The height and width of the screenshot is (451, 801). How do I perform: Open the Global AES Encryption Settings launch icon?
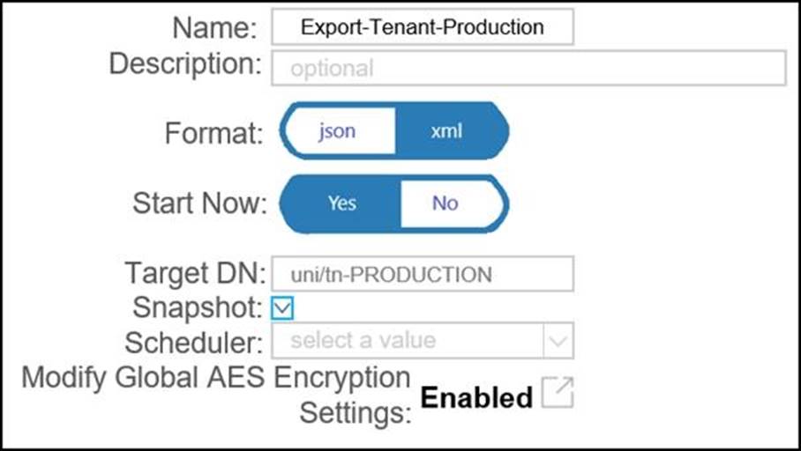pyautogui.click(x=558, y=393)
